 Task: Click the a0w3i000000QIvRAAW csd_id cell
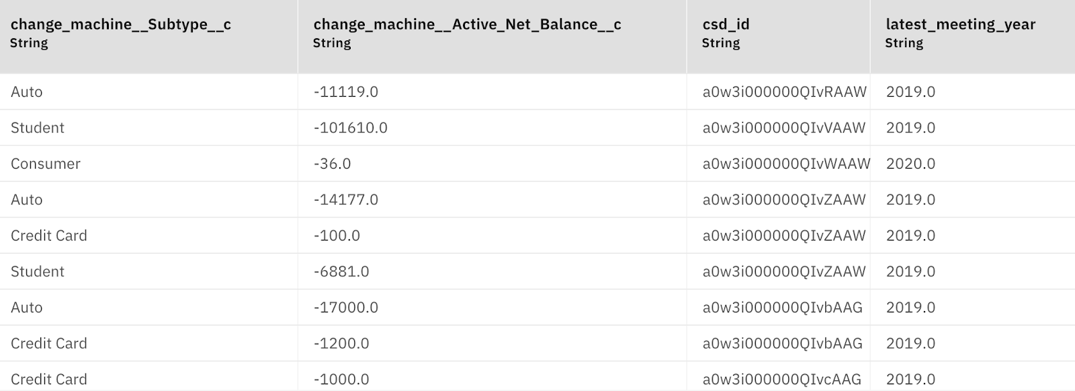tap(784, 92)
